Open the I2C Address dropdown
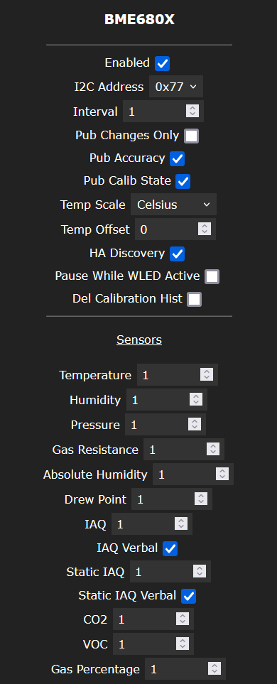The image size is (277, 684). 176,87
